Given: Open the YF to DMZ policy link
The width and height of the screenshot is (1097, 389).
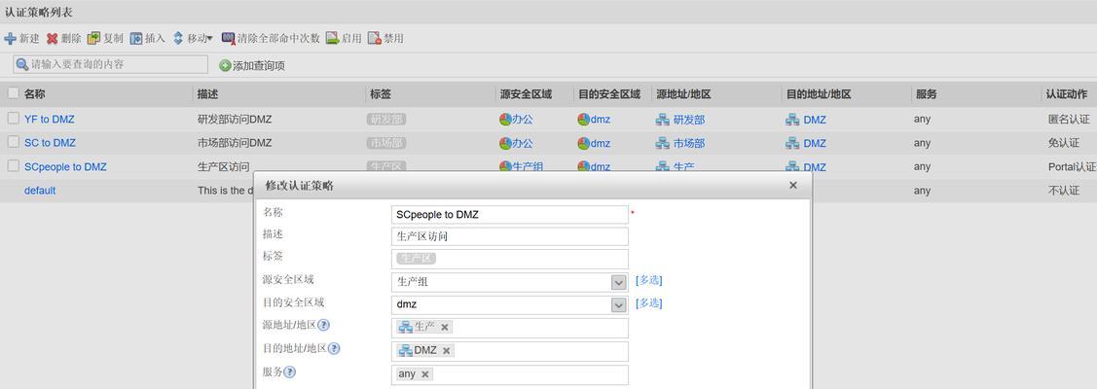Looking at the screenshot, I should pyautogui.click(x=49, y=120).
